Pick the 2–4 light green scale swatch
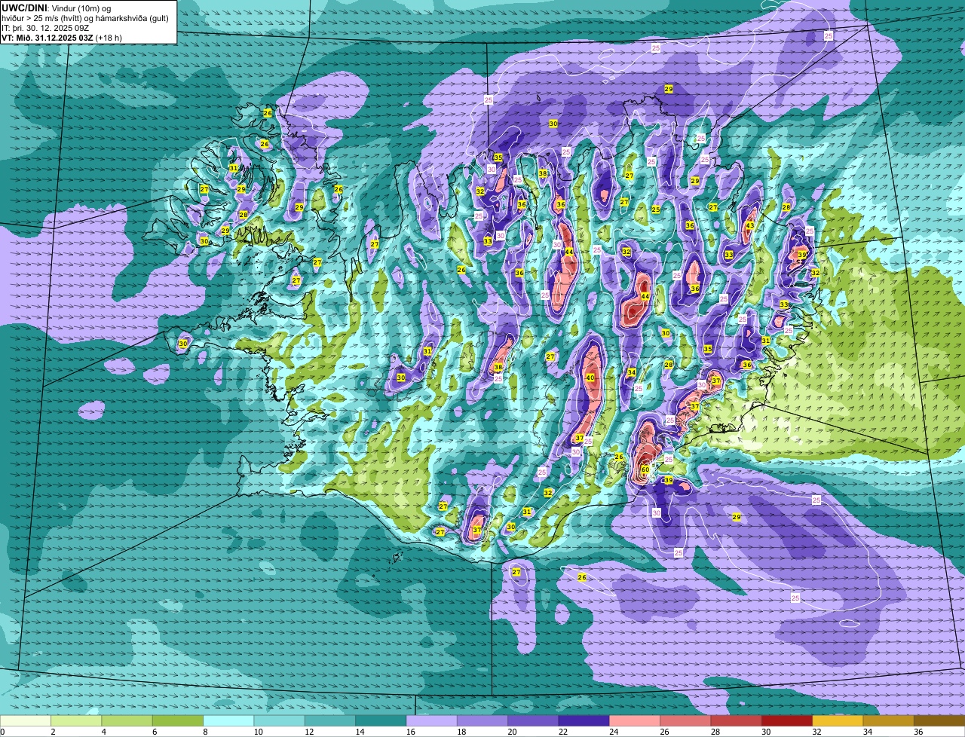 click(x=76, y=720)
